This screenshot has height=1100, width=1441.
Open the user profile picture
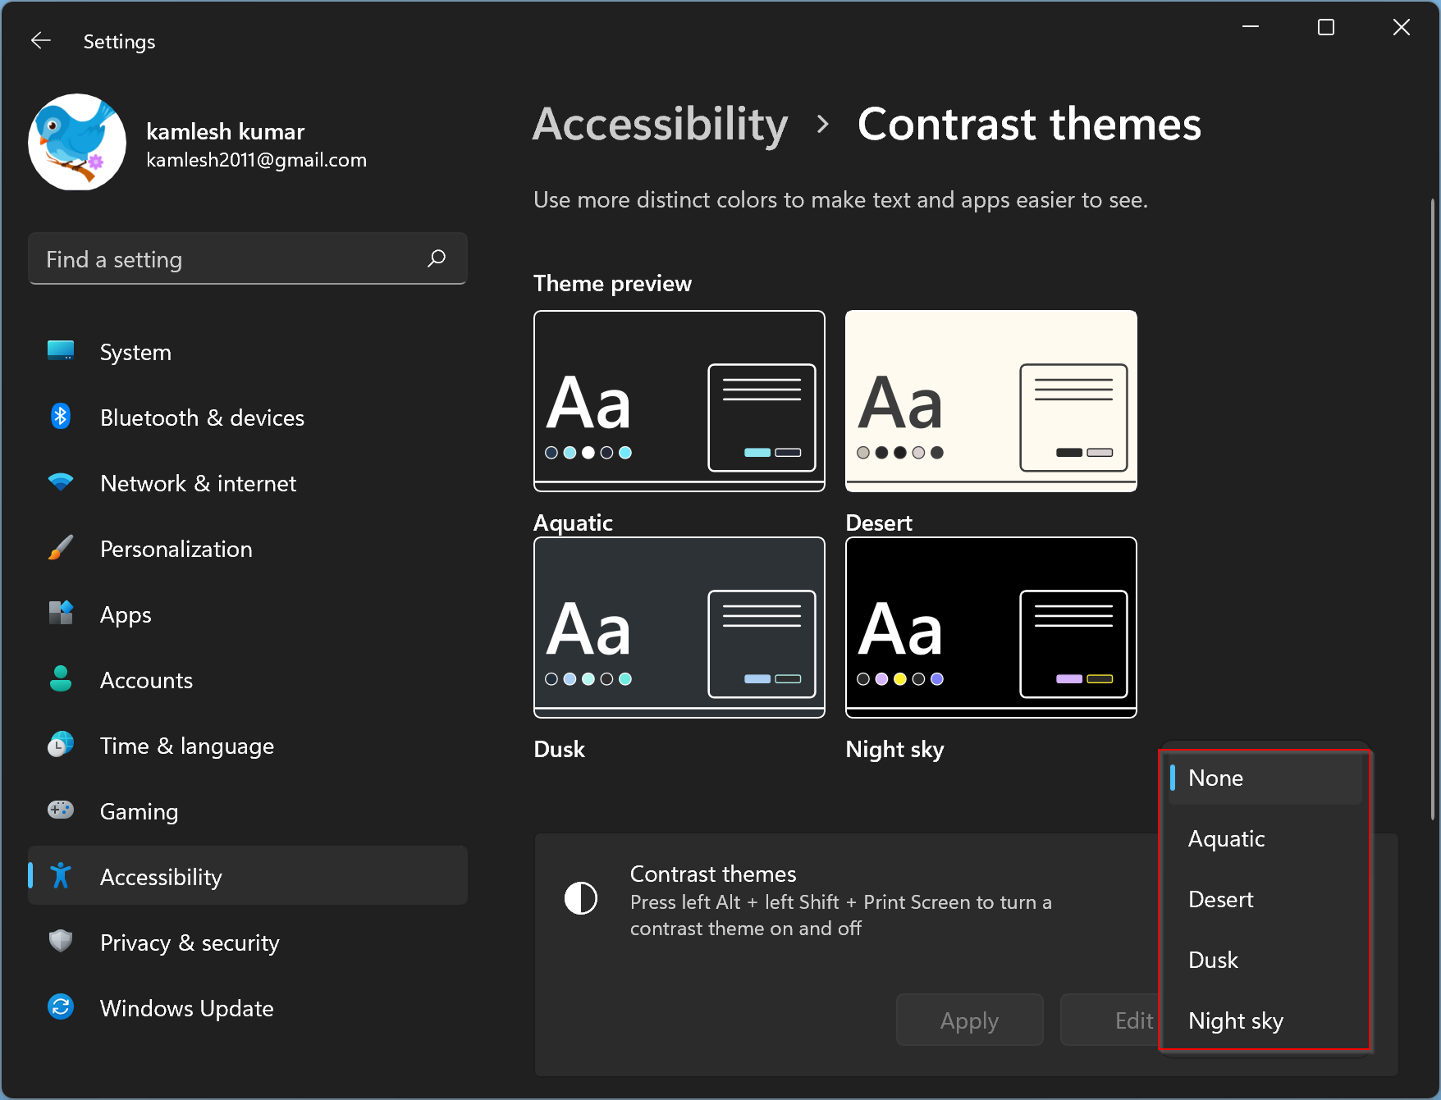click(77, 142)
